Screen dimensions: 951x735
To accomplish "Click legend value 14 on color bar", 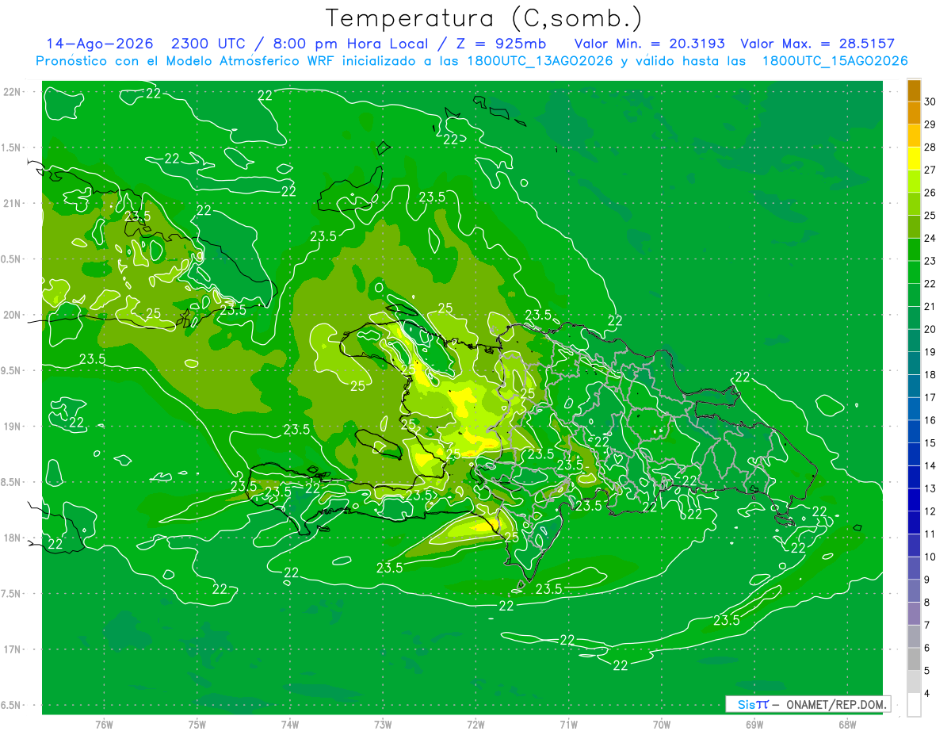I will pos(930,465).
